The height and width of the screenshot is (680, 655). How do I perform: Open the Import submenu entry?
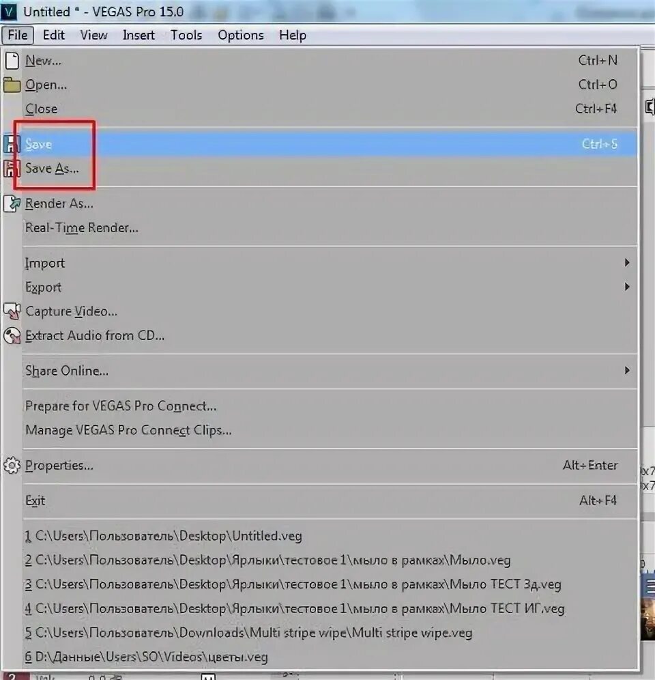[321, 263]
